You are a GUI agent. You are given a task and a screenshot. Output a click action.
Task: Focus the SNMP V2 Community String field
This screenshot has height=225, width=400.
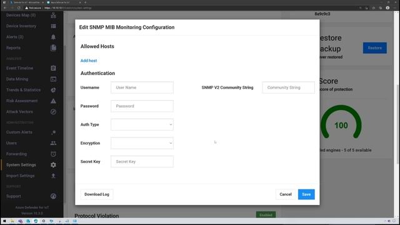coord(288,87)
